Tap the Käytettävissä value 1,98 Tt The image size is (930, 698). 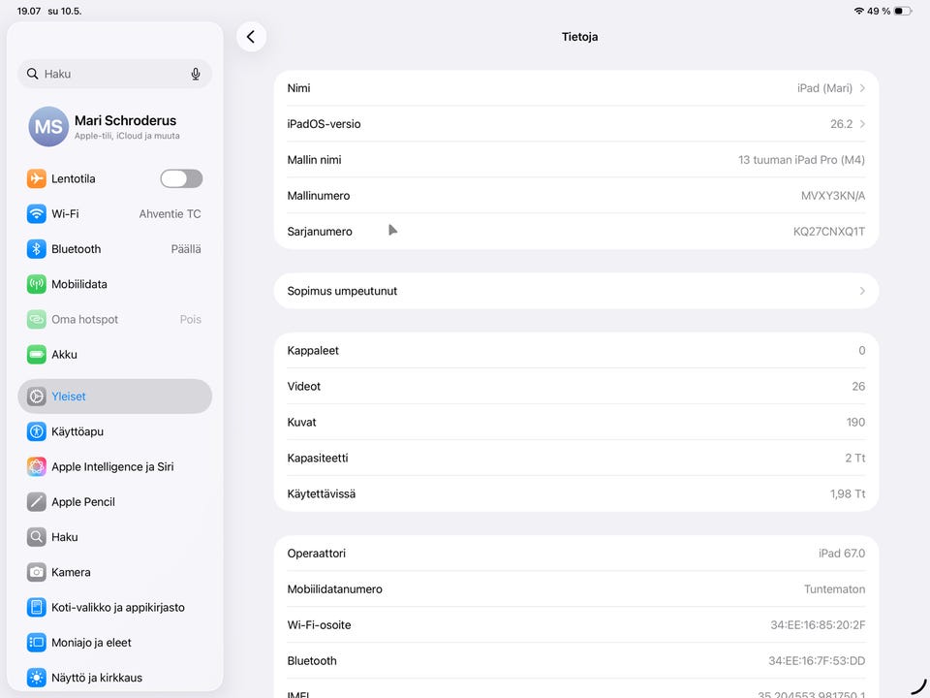point(848,493)
